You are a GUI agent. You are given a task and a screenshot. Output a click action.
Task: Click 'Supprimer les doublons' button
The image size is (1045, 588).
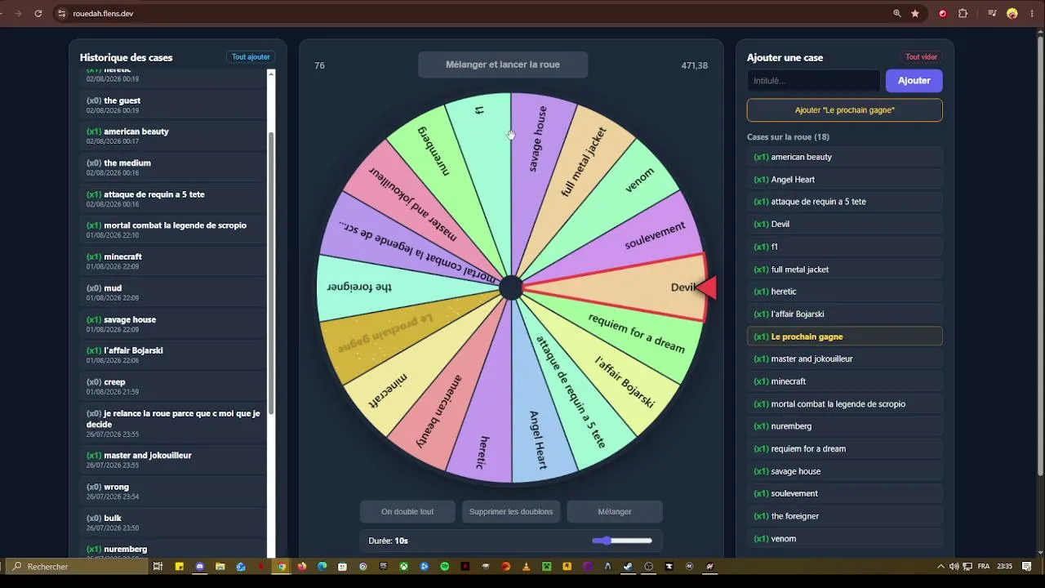click(x=511, y=511)
